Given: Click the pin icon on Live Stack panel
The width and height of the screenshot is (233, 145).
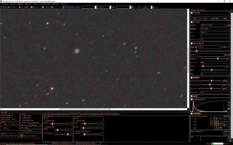Looking at the screenshot, I should pyautogui.click(x=186, y=112).
